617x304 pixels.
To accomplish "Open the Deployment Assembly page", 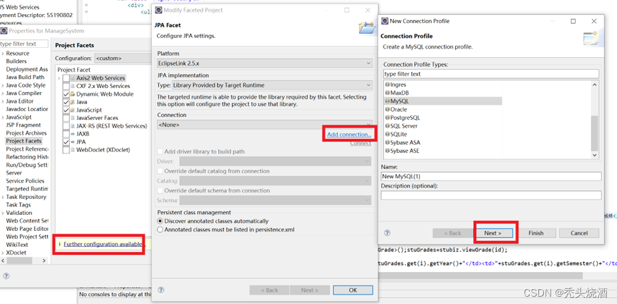I will pyautogui.click(x=27, y=69).
